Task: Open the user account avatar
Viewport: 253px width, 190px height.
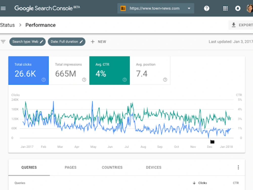Action: pos(250,8)
